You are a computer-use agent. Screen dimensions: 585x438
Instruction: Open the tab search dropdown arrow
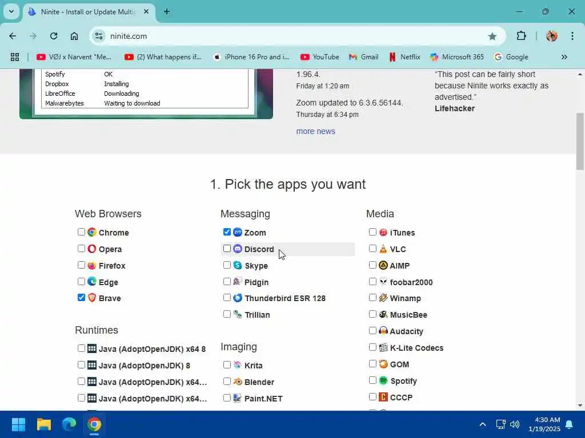click(11, 11)
